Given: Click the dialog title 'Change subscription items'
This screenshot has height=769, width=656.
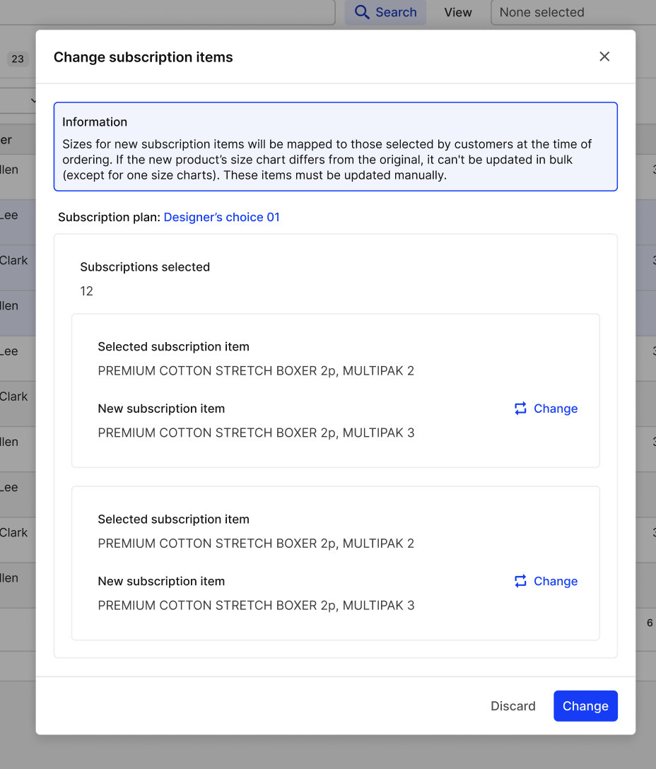Looking at the screenshot, I should pyautogui.click(x=143, y=57).
